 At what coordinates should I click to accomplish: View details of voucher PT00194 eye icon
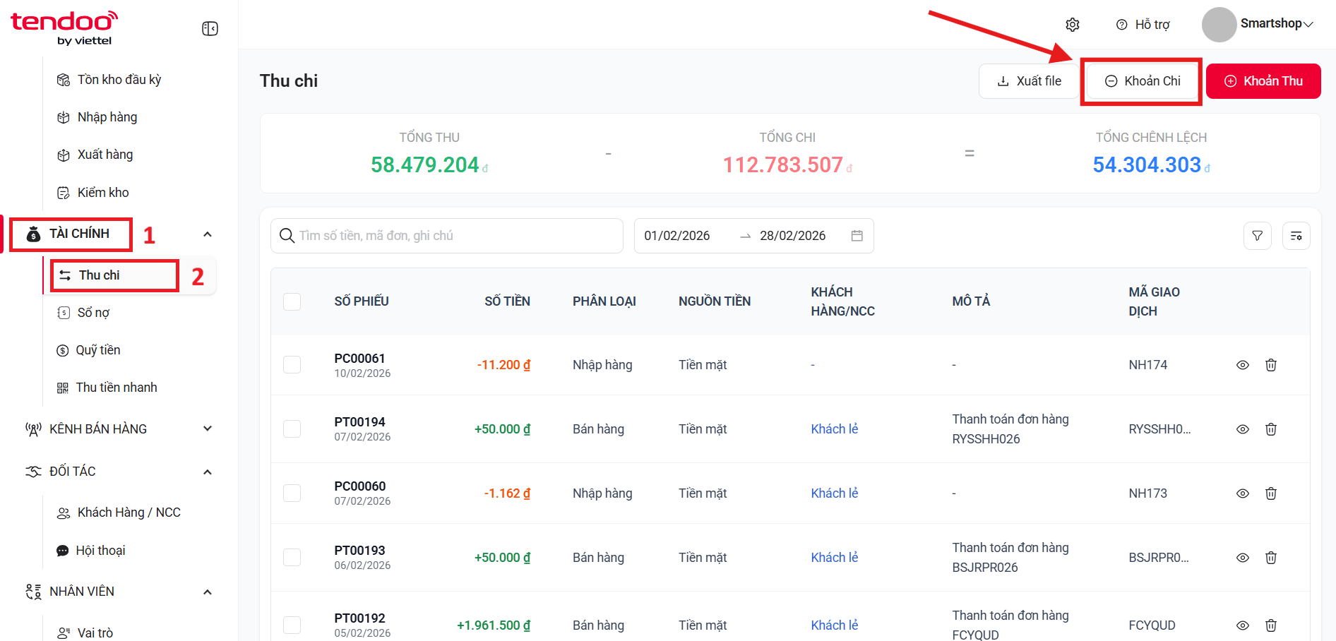tap(1243, 429)
